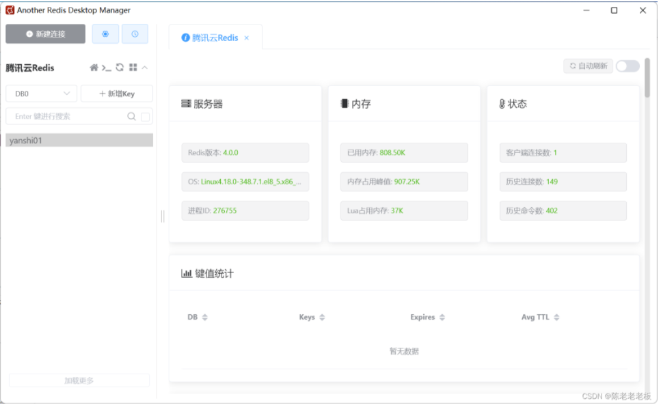Sort by the DB column arrows
The image size is (661, 420).
point(205,317)
